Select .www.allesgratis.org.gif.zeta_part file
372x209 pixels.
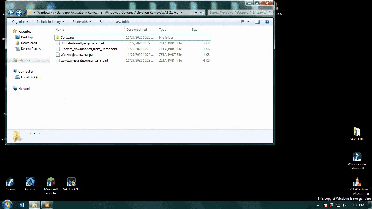tap(133, 60)
